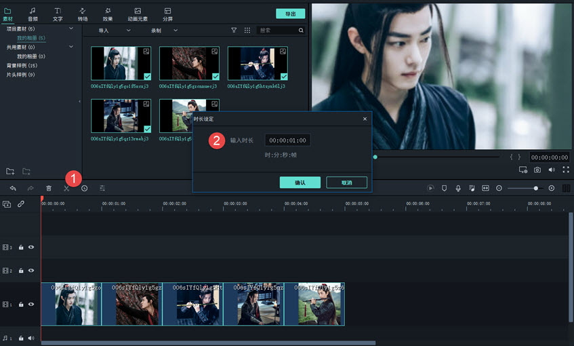Open the 文字 text tab
Image resolution: width=574 pixels, height=346 pixels.
tap(58, 14)
